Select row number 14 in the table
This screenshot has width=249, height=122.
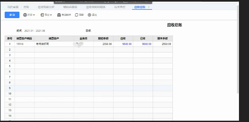(x=10, y=116)
